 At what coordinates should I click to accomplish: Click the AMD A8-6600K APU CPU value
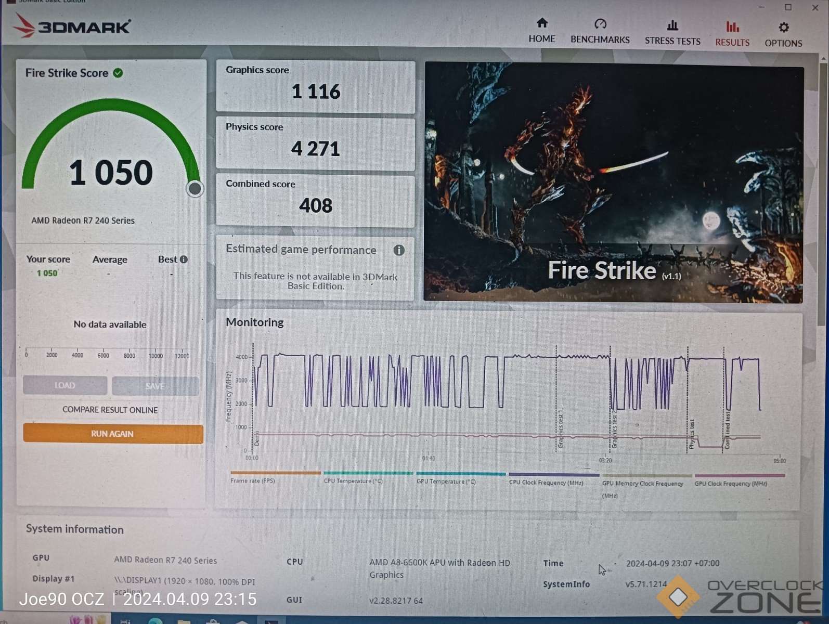[x=440, y=568]
